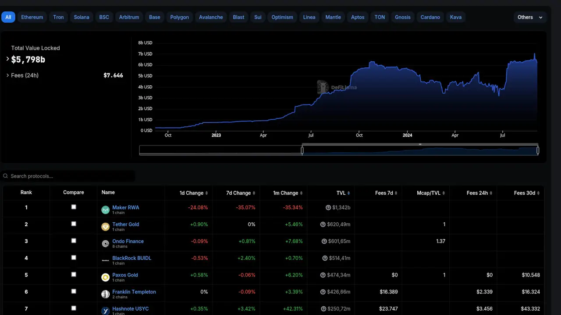Sort by 7d Change arrows
561x315 pixels.
coord(254,193)
